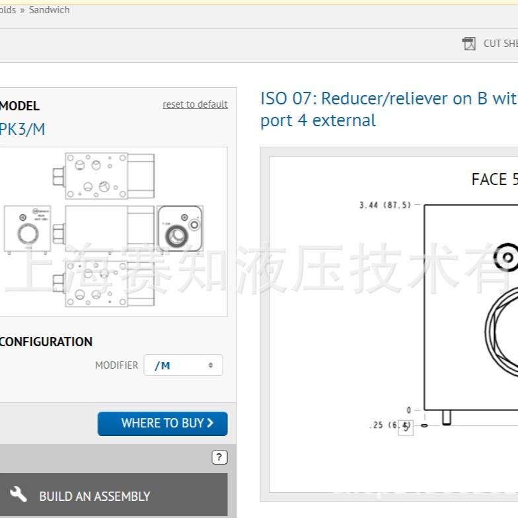Image resolution: width=518 pixels, height=518 pixels.
Task: Click reset to default link
Action: (x=195, y=104)
